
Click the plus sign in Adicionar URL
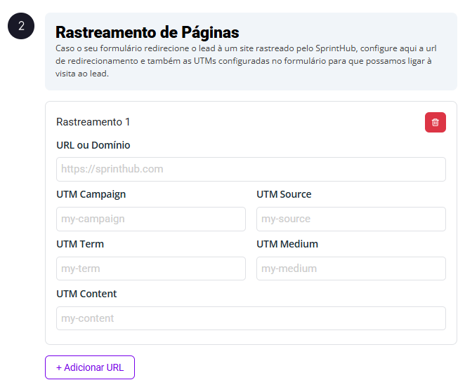(x=59, y=367)
